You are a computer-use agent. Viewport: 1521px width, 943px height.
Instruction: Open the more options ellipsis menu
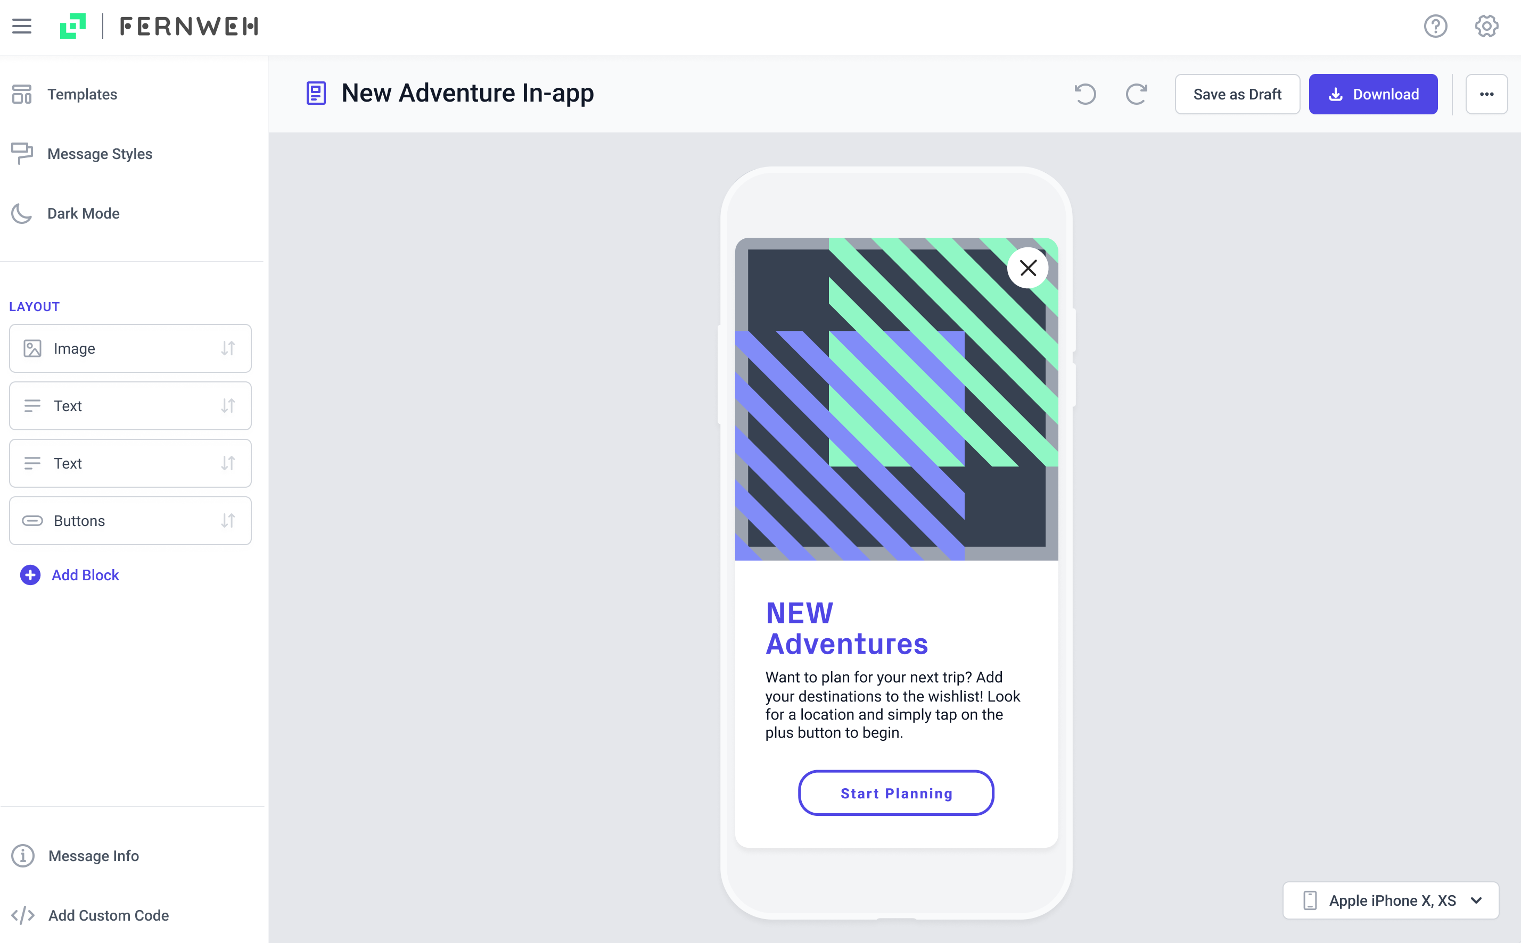(1486, 94)
